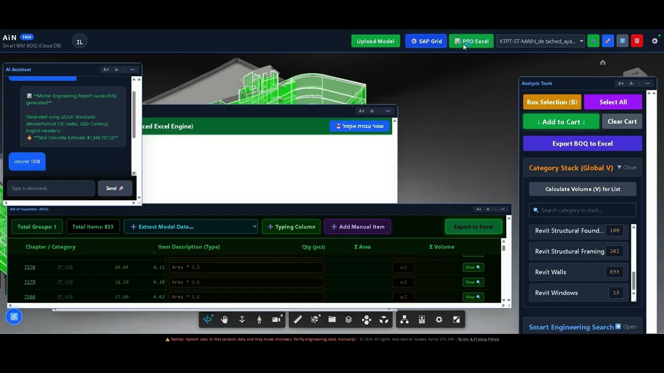
Task: Open the model selection dropdown KTPT-ST-MAIN
Action: click(x=541, y=41)
